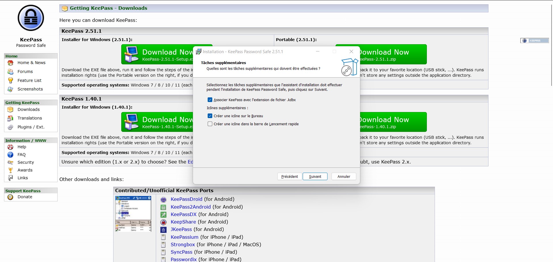Click the Forums people icon
This screenshot has width=553, height=262.
pos(10,72)
